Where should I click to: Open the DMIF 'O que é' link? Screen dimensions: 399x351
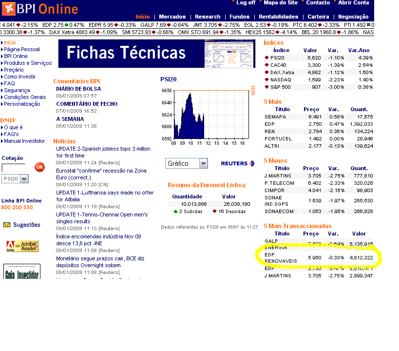coord(13,127)
